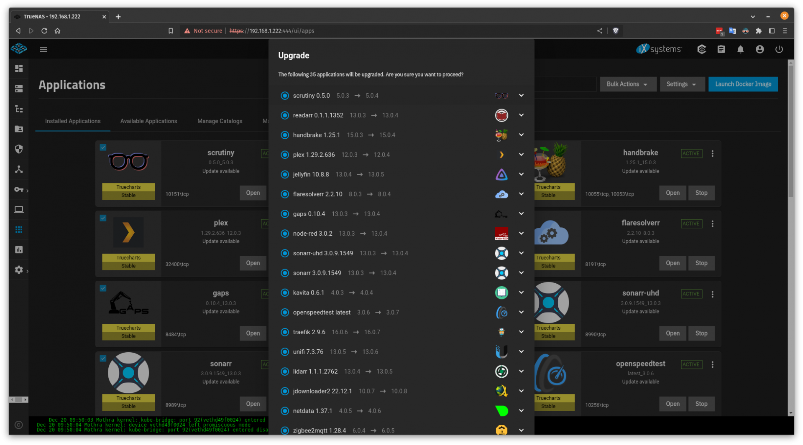Open the System Settings gear sidebar icon

tap(19, 270)
